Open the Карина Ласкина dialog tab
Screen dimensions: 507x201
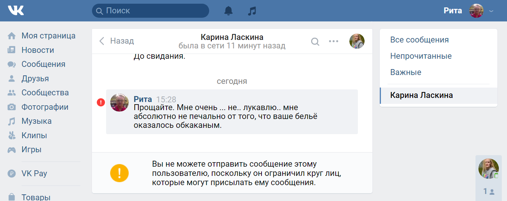coord(421,95)
